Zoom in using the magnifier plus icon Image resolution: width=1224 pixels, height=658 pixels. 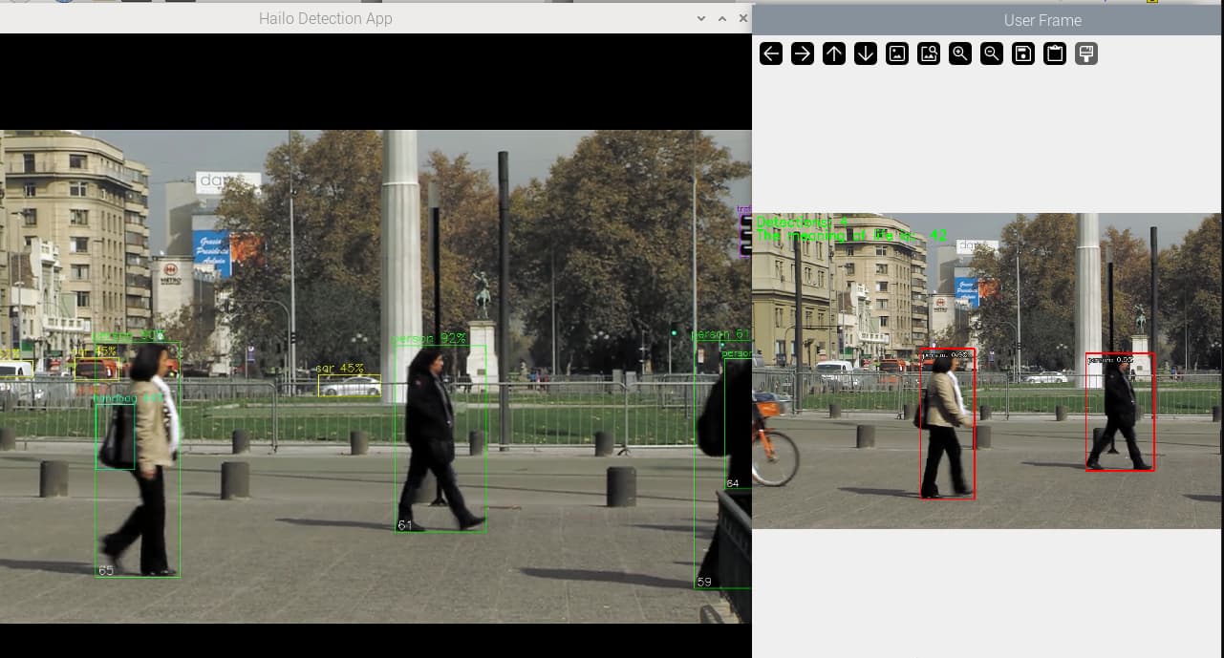pos(960,53)
